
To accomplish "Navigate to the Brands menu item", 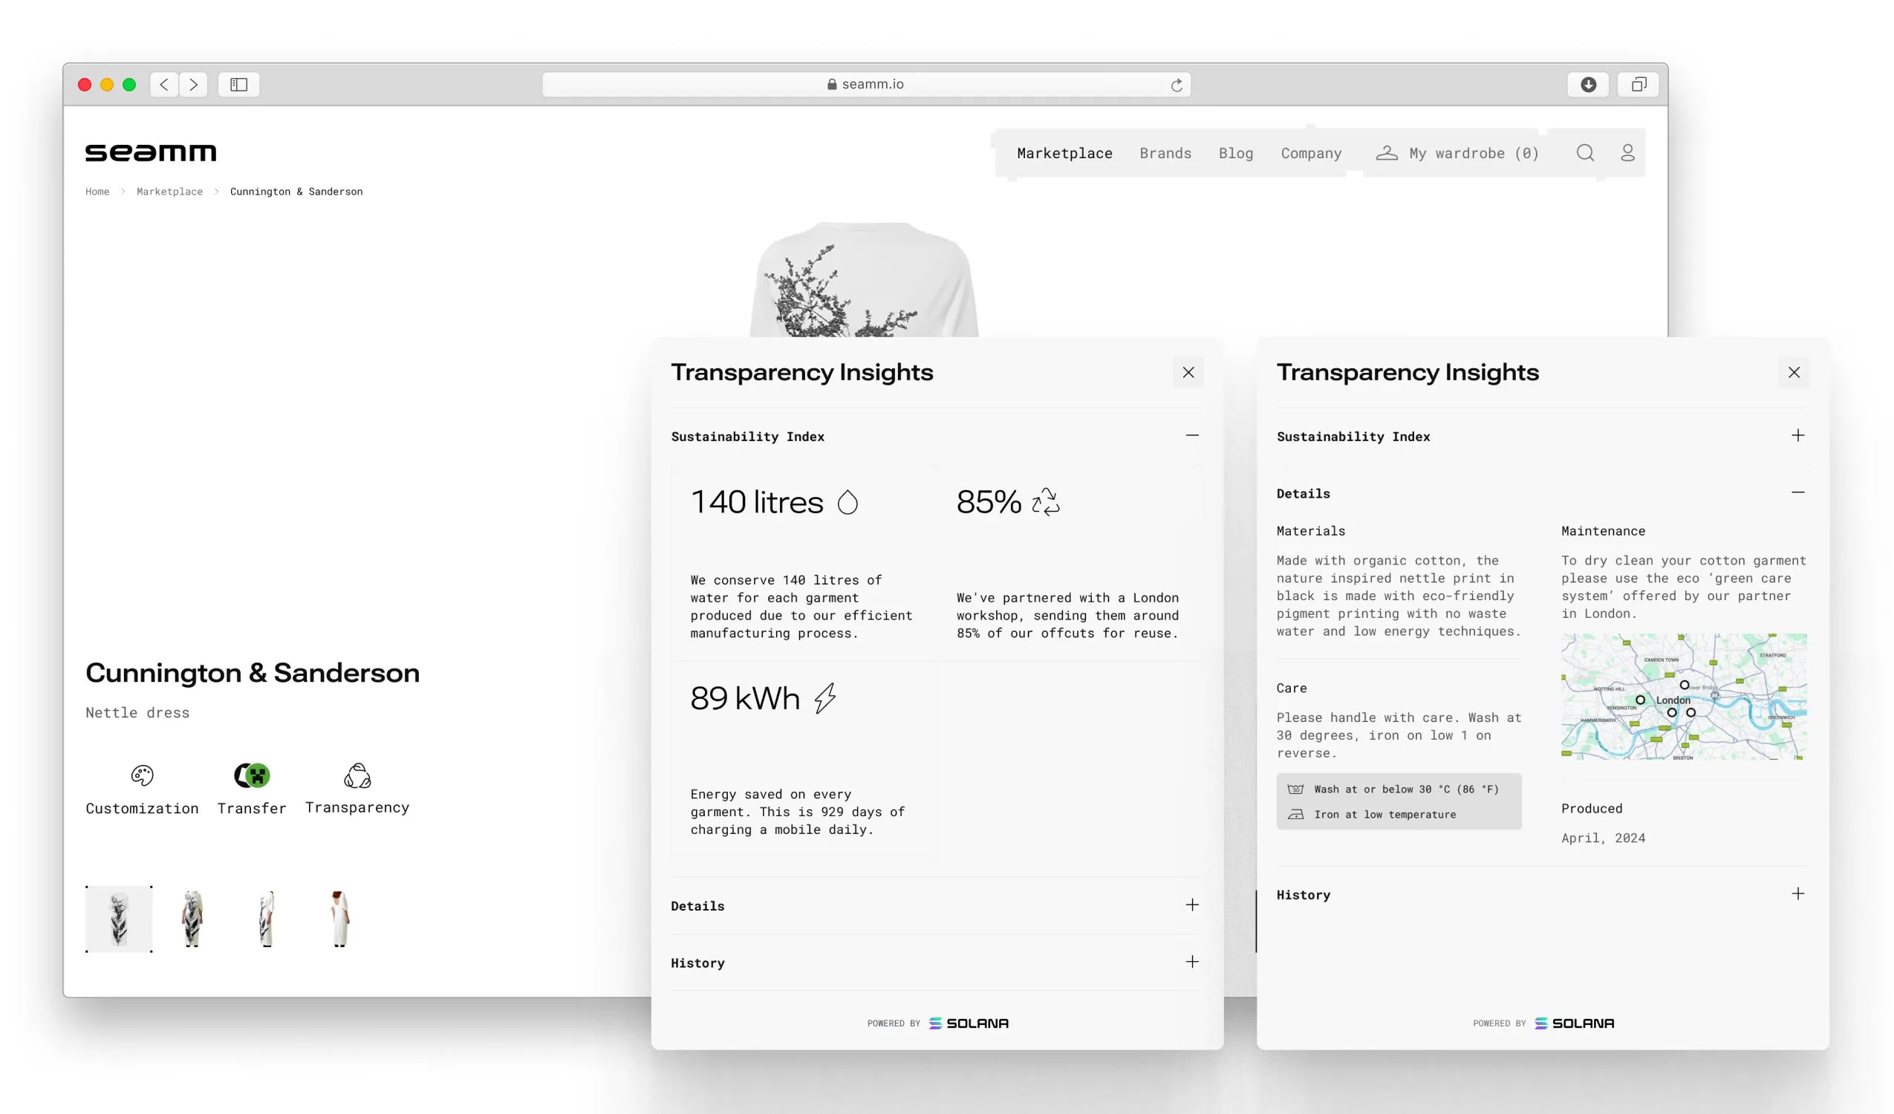I will tap(1166, 152).
